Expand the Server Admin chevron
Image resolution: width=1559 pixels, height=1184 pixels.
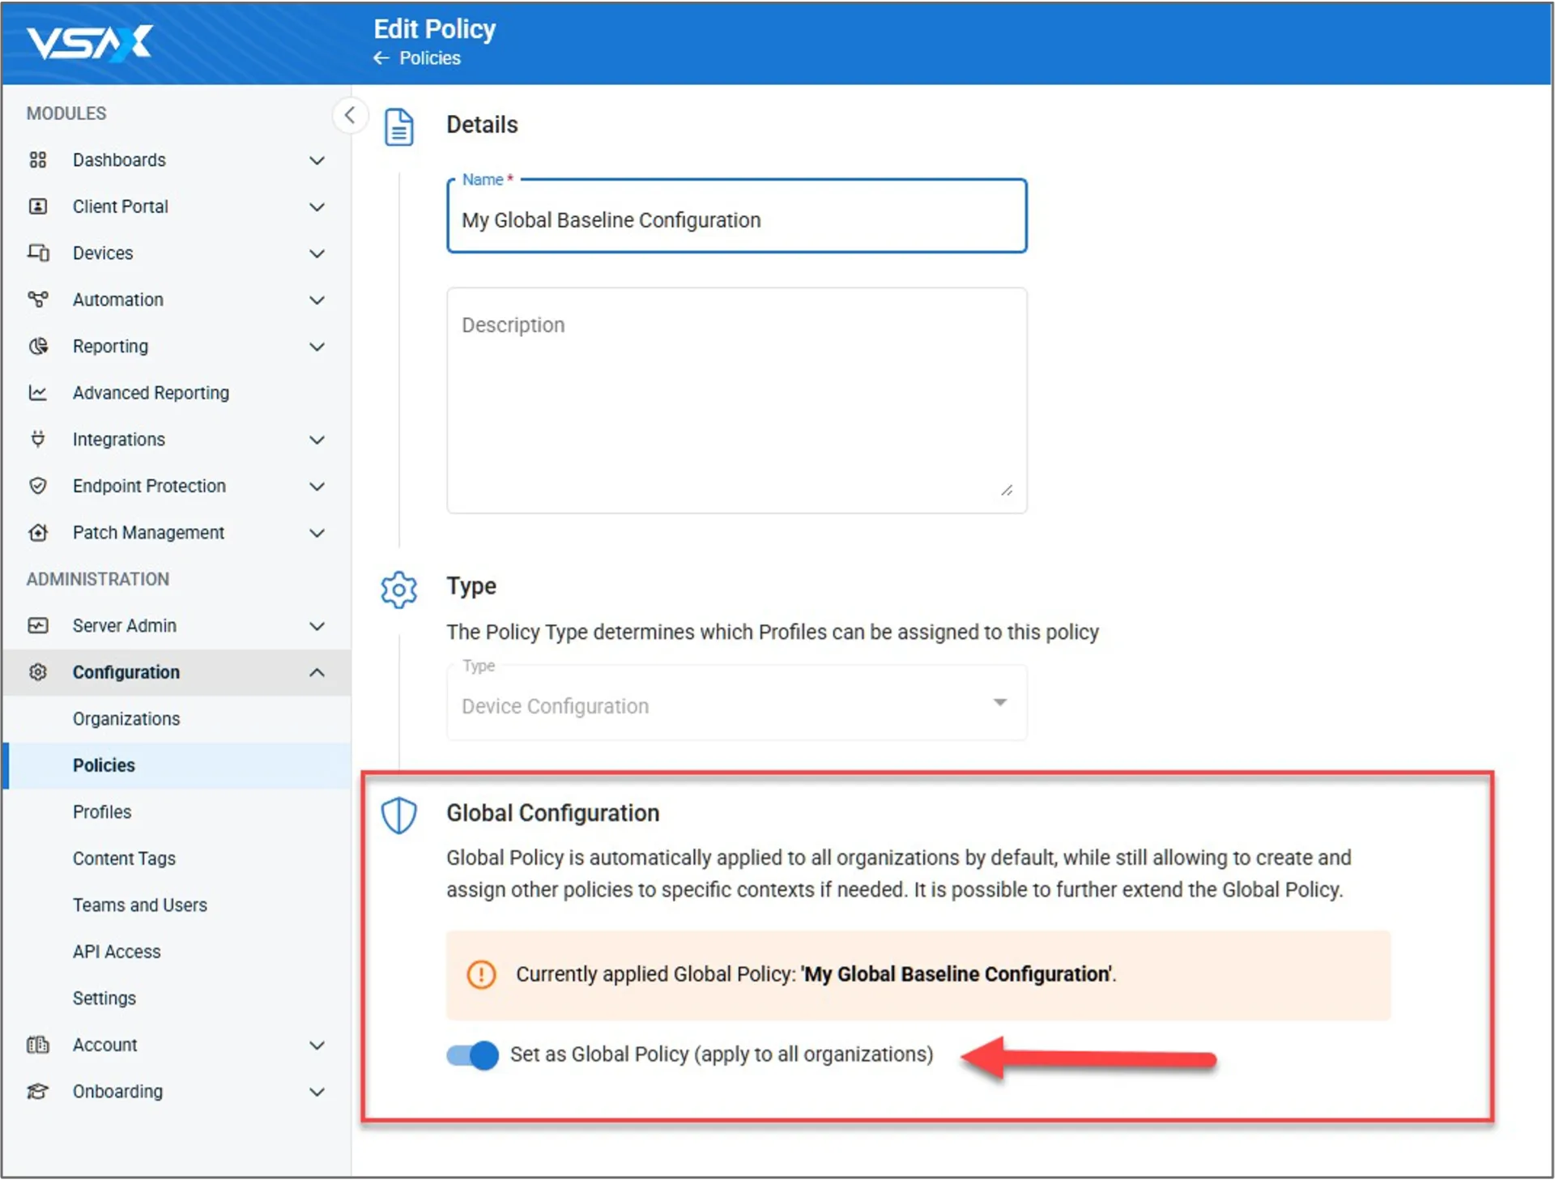point(317,626)
